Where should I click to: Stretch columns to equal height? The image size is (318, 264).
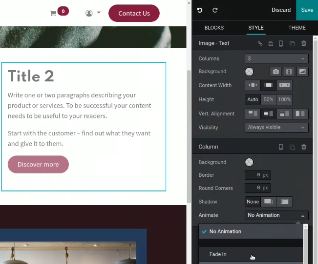(x=300, y=113)
